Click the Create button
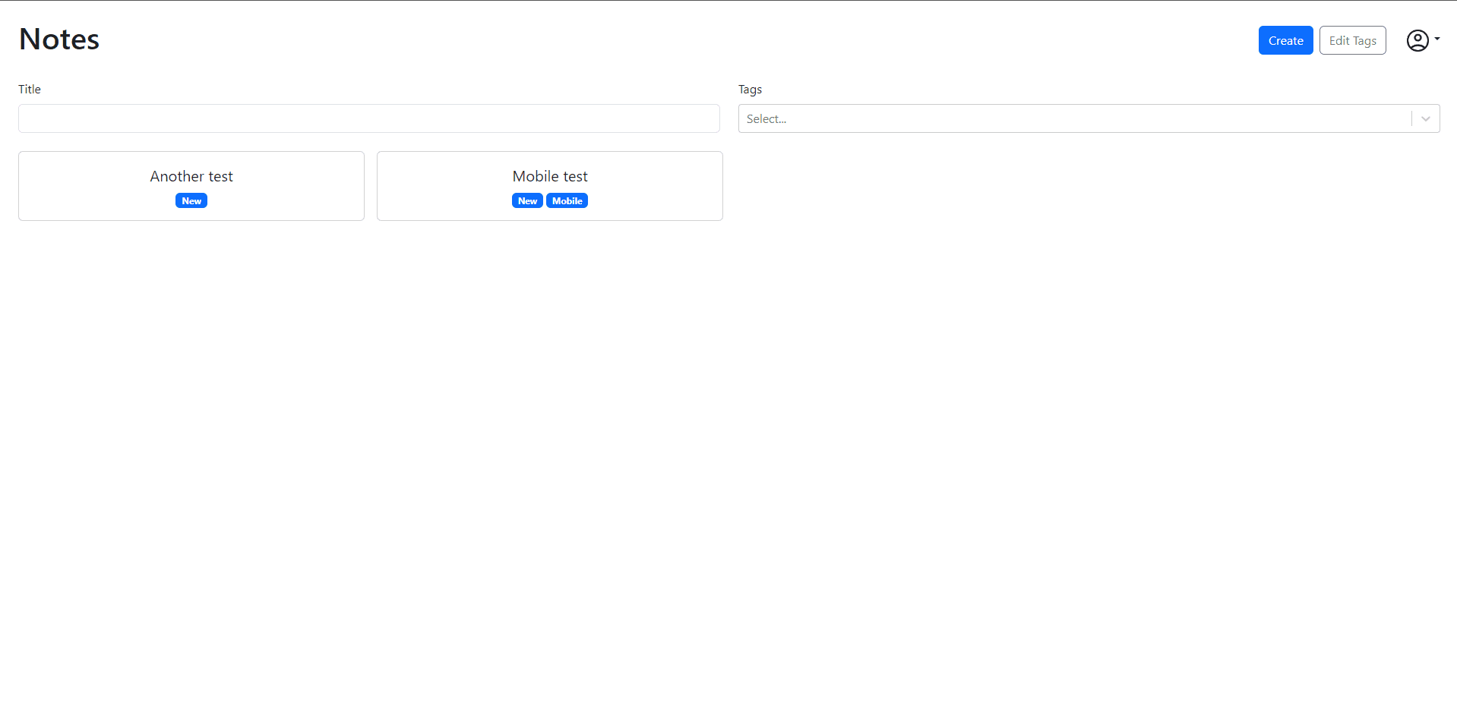Image resolution: width=1457 pixels, height=725 pixels. (x=1285, y=40)
